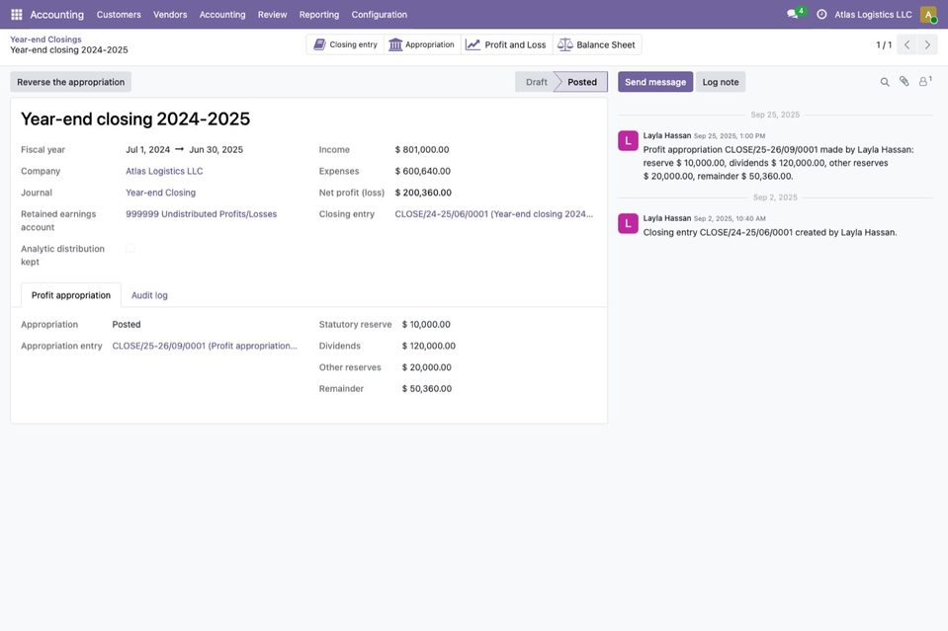Click the Accounting app title
The height and width of the screenshot is (631, 948).
click(56, 15)
